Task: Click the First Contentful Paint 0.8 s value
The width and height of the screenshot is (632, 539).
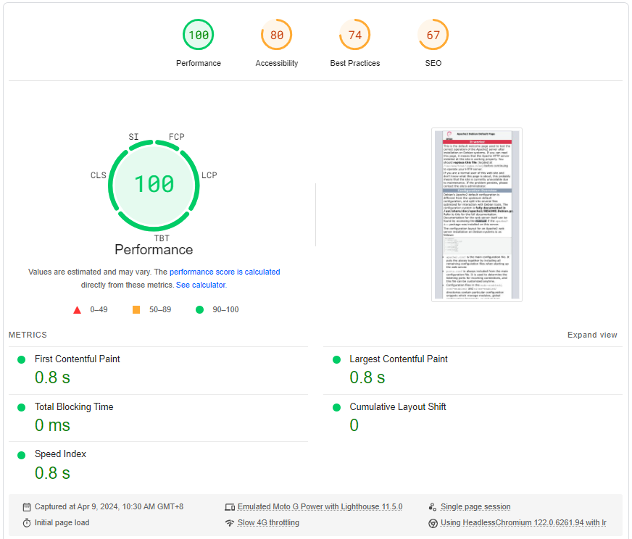Action: click(52, 377)
